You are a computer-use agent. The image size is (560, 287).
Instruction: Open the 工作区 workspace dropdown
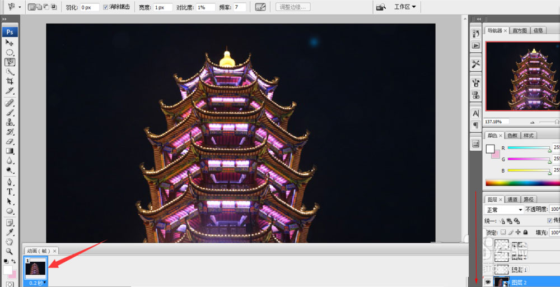pyautogui.click(x=405, y=7)
